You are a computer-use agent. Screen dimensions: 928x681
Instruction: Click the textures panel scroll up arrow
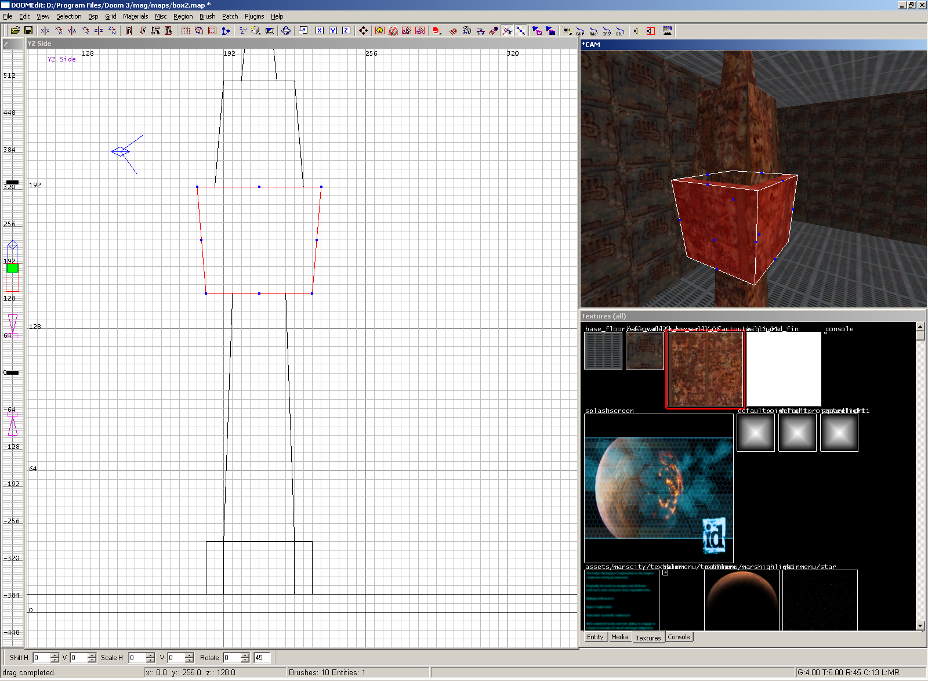click(920, 327)
